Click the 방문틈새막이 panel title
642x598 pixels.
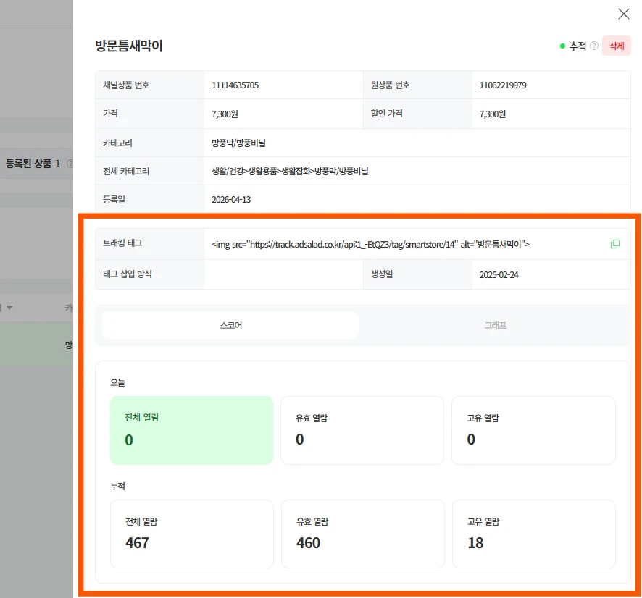pos(129,46)
